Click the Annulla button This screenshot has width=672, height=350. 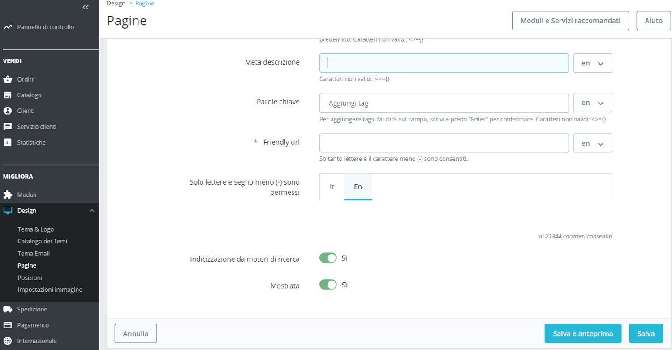[x=136, y=333]
